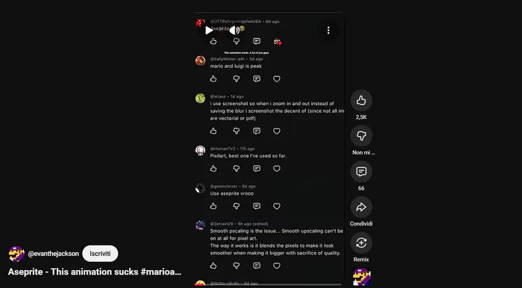Reply to the @letaus screenshot comment
Viewport: 522px width, 288px height.
coord(257,131)
